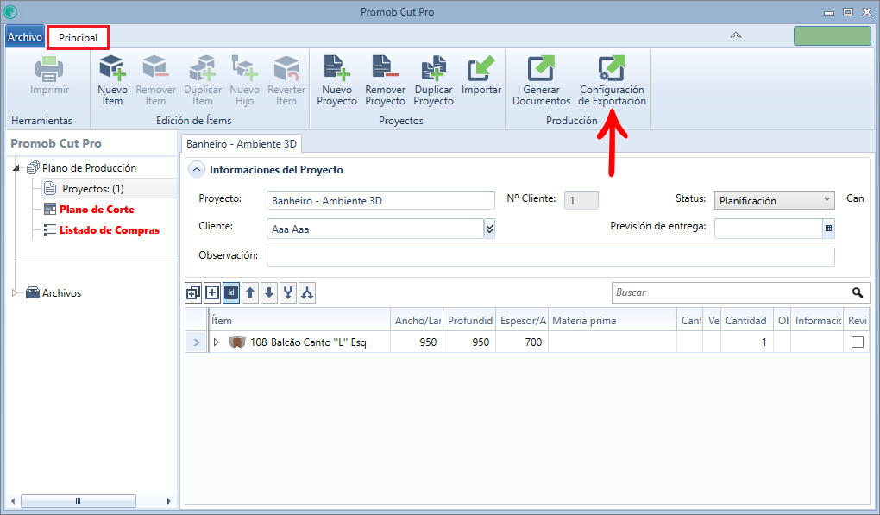
Task: Click the Proyecto name field
Action: 380,200
